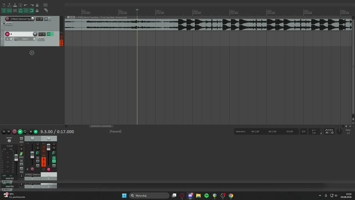Open FX for the Detroit Type Beat track
Screen dimensions: 355x200
(46, 19)
